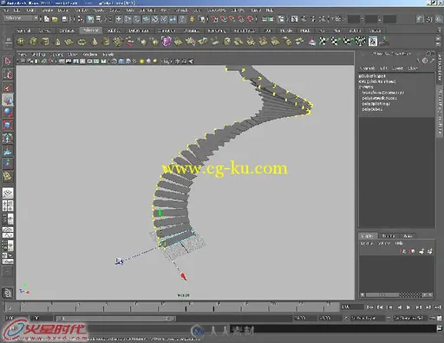Toggle snap to points magnet
Viewport: 444px width, 343px height.
click(232, 19)
